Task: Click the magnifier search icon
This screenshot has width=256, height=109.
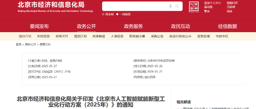Action: tap(177, 6)
